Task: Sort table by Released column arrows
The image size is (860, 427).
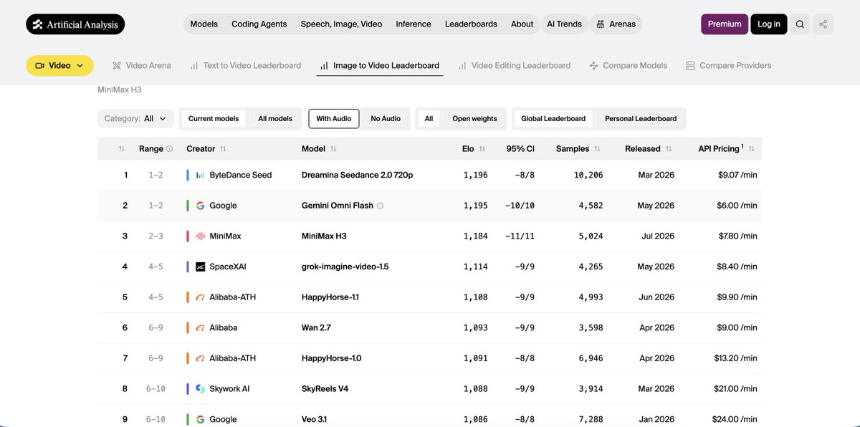Action: click(x=669, y=149)
